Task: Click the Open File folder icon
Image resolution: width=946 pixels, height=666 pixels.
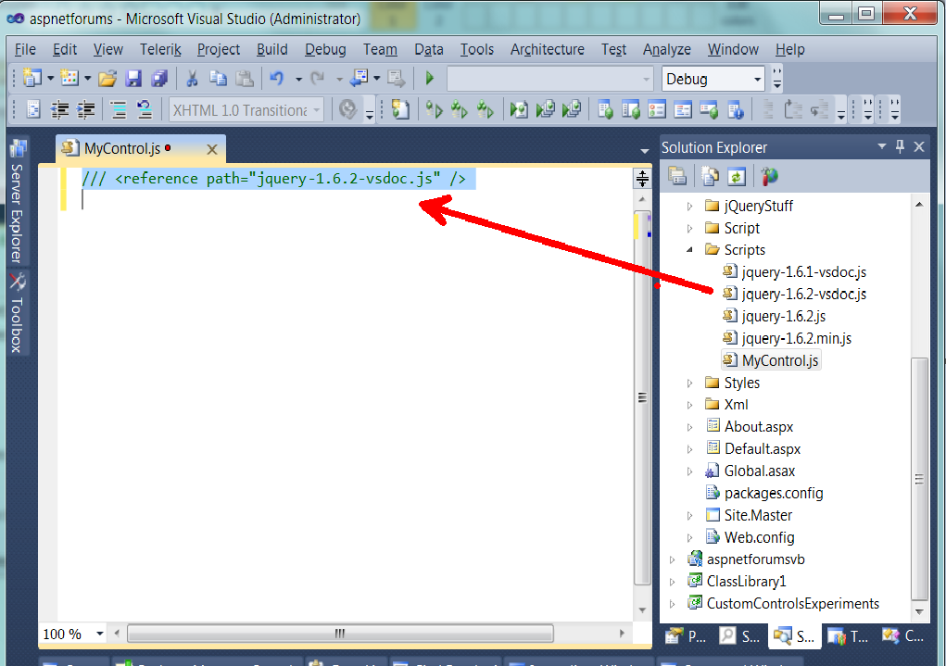Action: coord(107,79)
